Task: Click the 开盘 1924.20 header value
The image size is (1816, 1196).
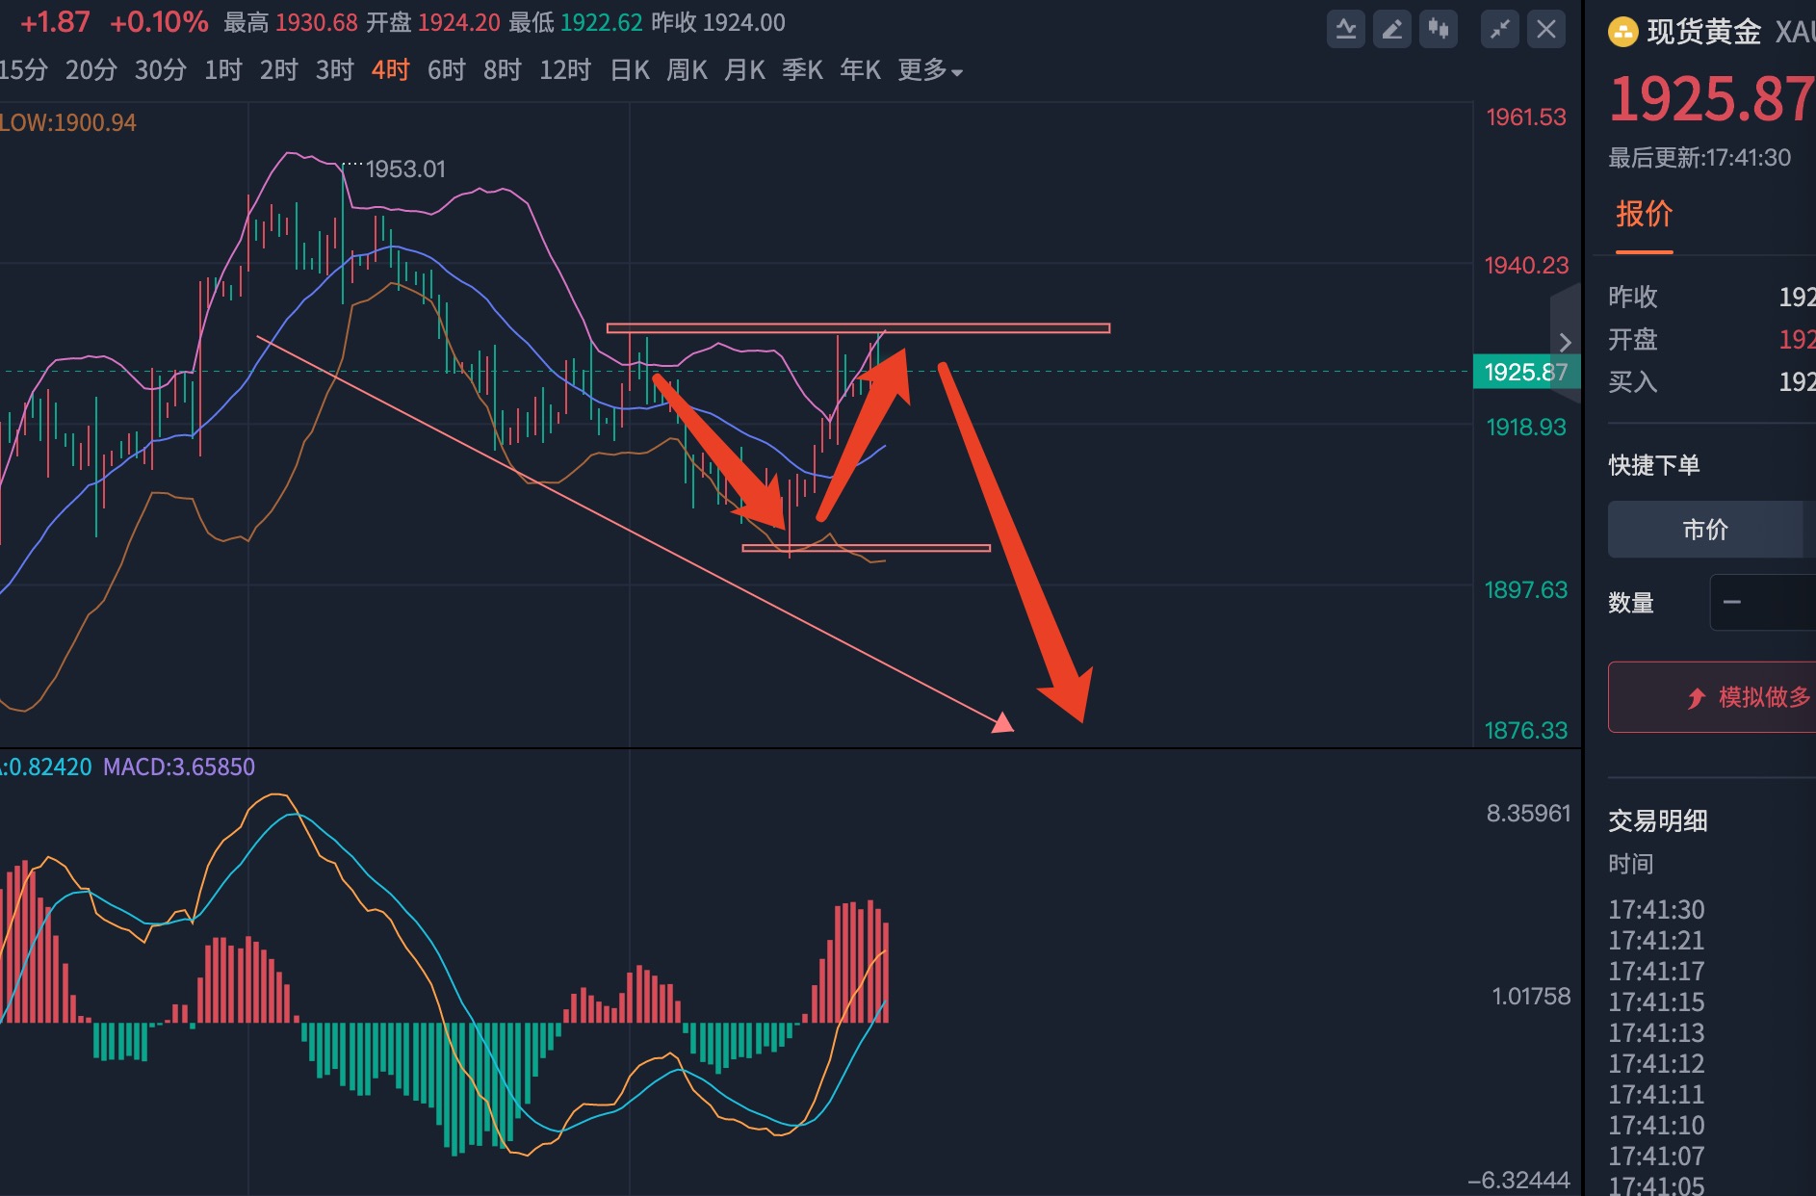Action: tap(433, 23)
